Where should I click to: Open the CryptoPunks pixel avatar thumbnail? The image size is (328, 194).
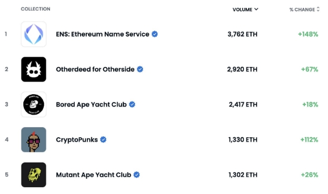coord(34,139)
